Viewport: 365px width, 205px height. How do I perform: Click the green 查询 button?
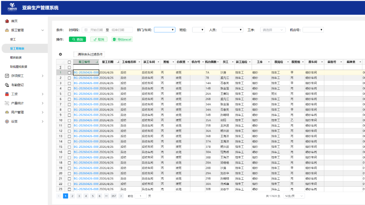click(77, 39)
